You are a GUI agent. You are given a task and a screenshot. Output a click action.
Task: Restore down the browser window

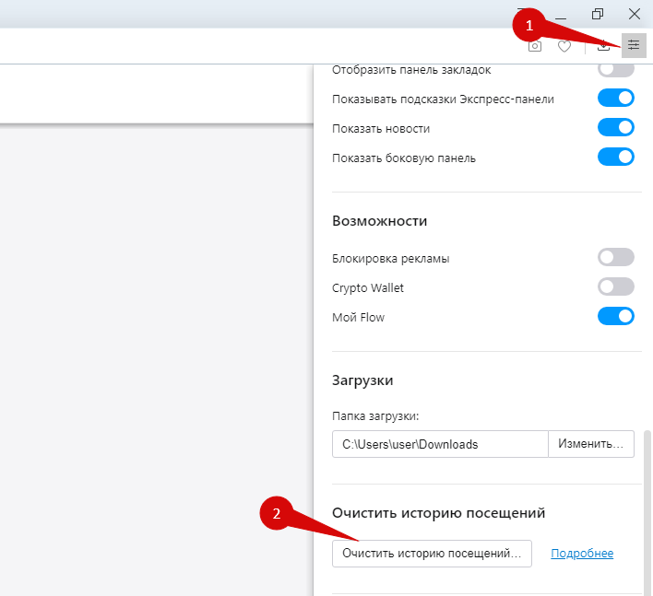598,14
